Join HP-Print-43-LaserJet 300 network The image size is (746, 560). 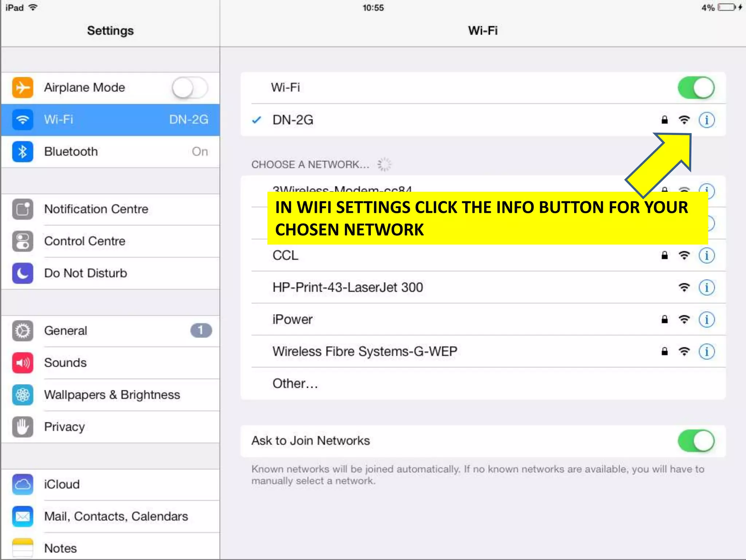[483, 288]
